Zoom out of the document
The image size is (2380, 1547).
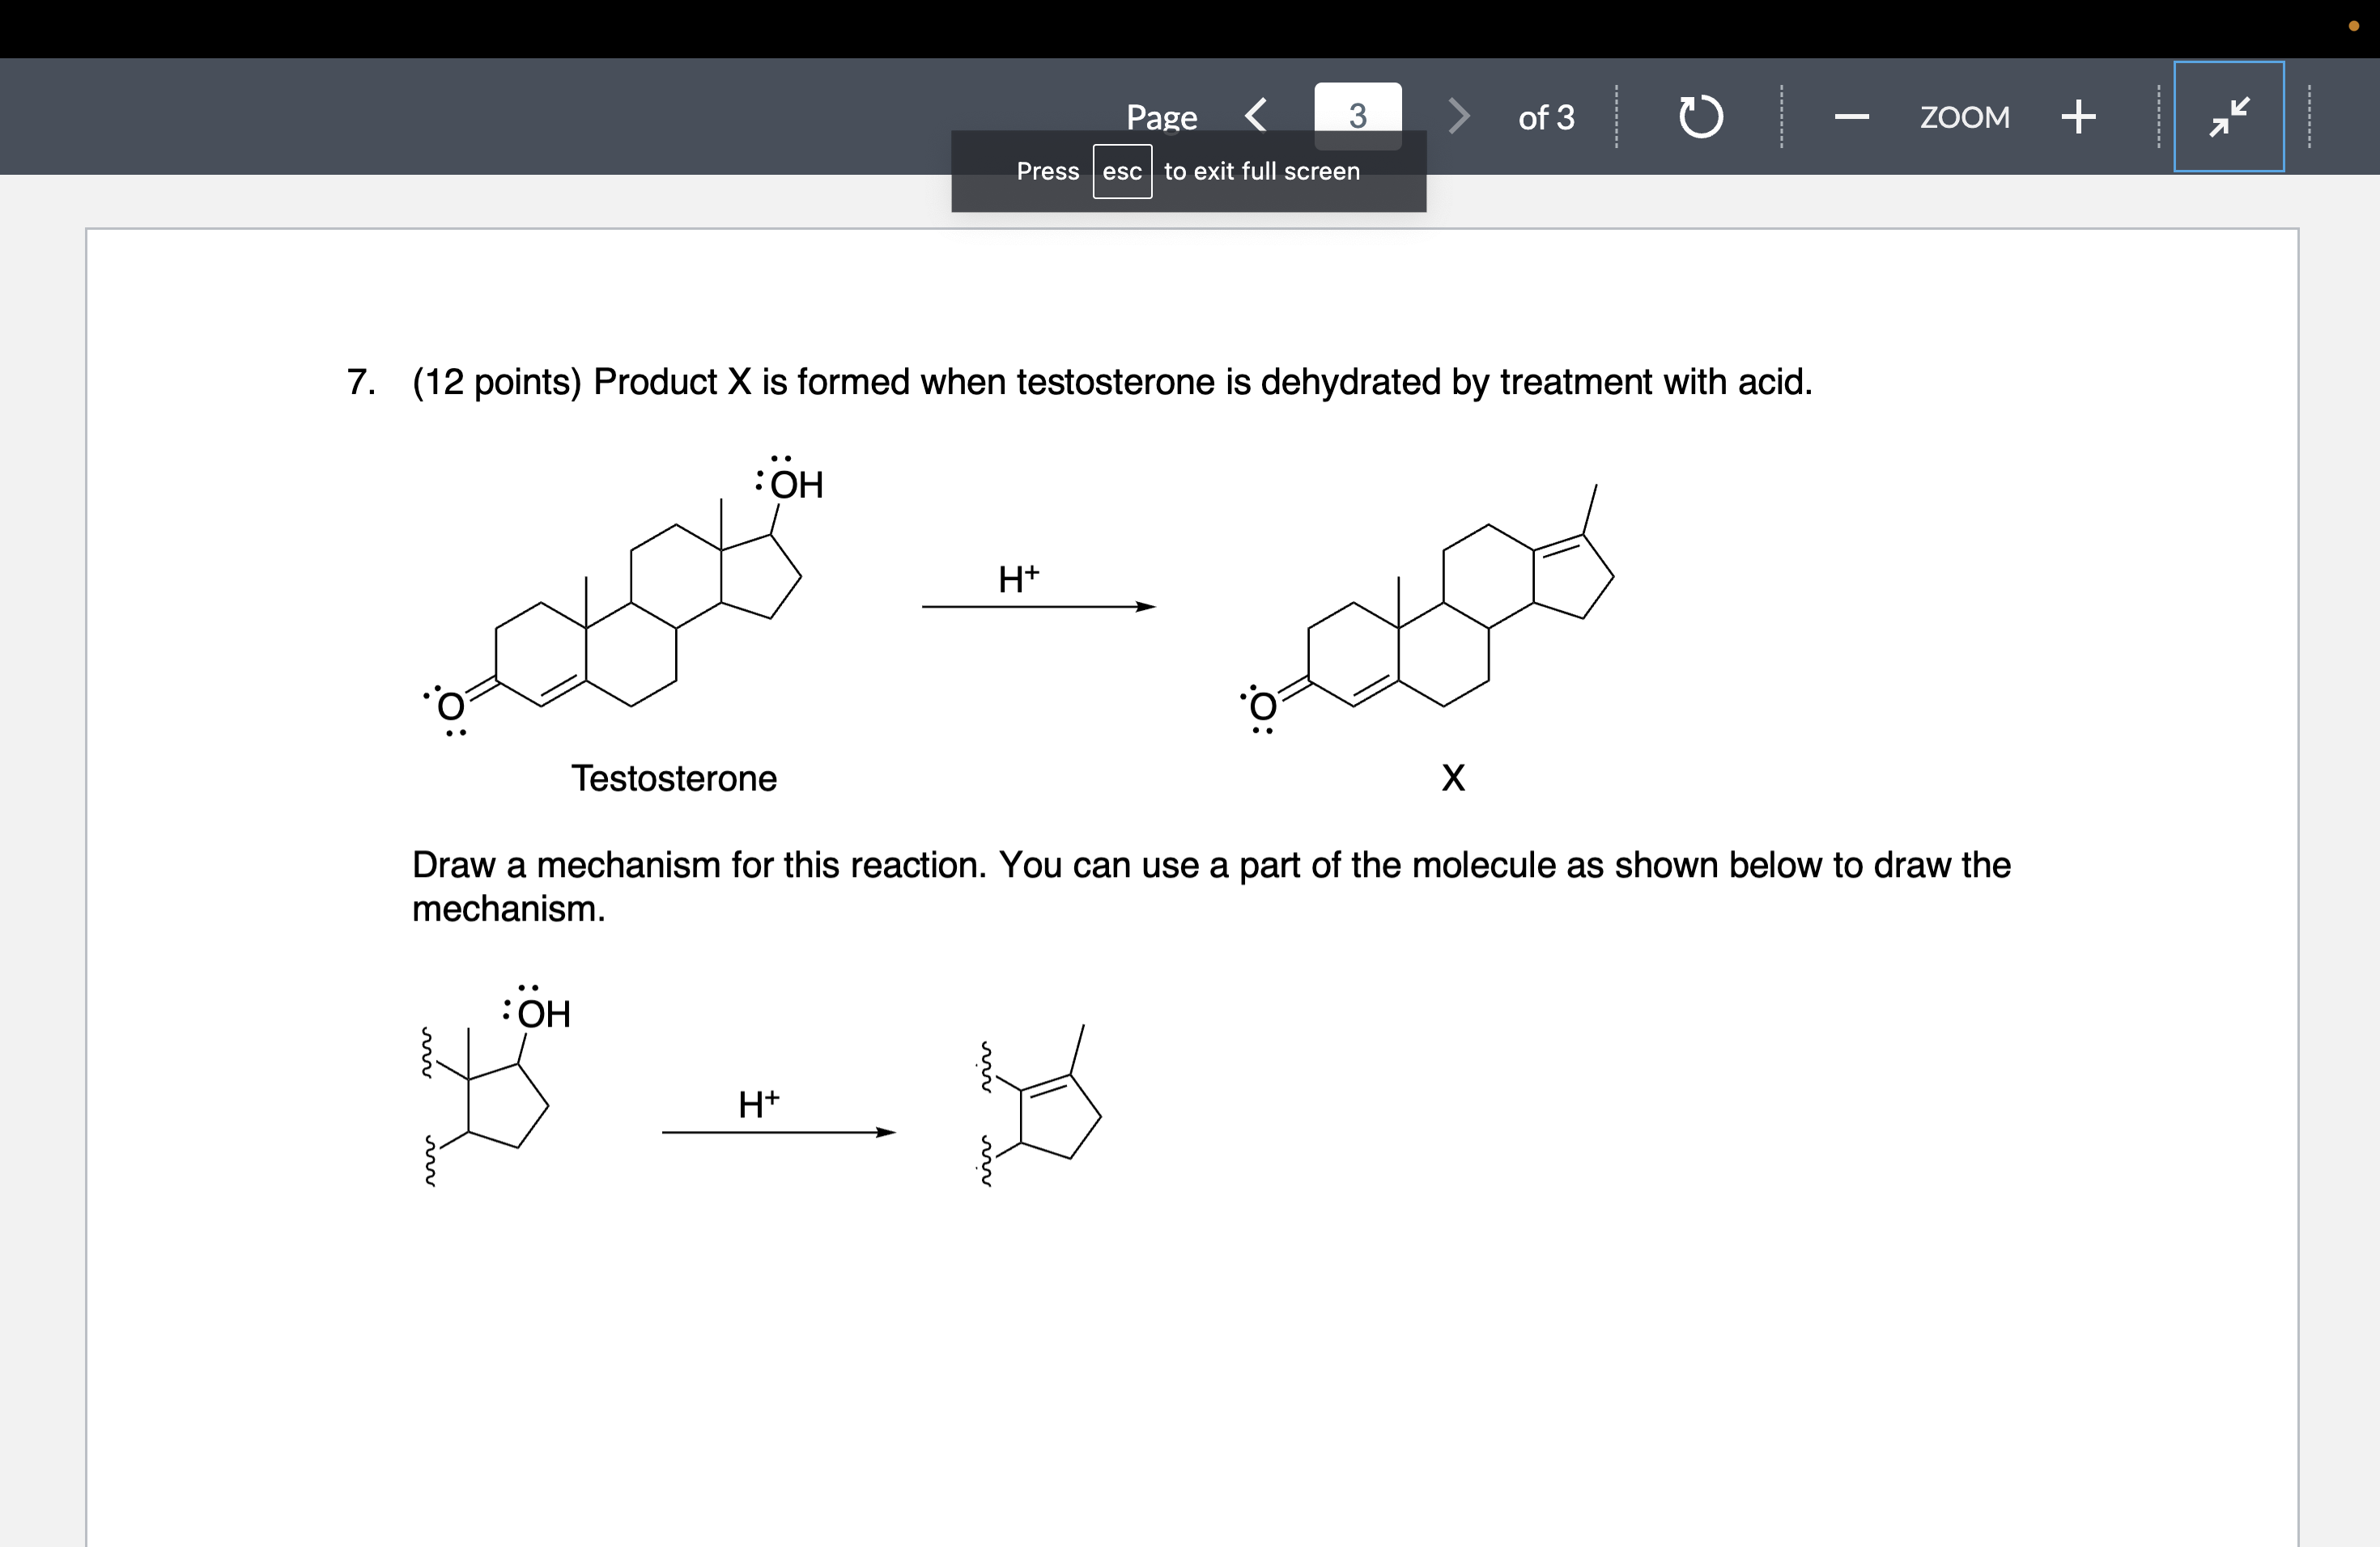coord(1851,116)
